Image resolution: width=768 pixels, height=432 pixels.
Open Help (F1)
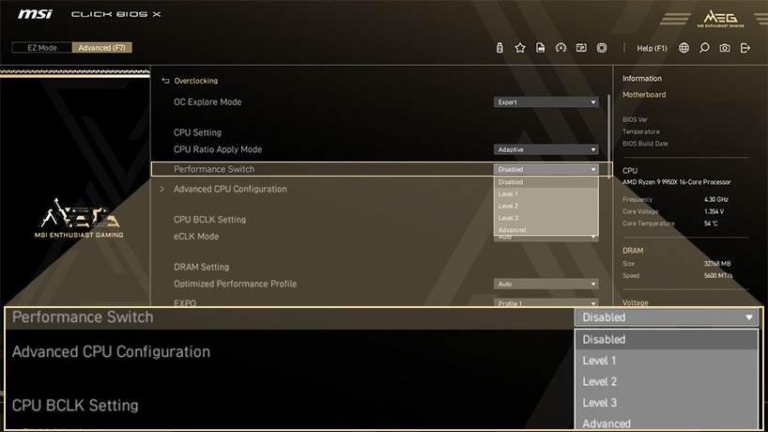coord(652,48)
